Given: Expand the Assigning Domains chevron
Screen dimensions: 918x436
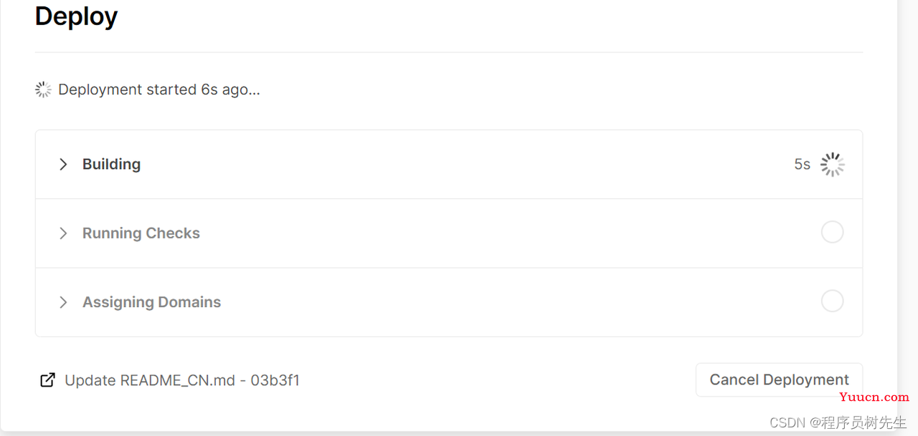Looking at the screenshot, I should coord(63,302).
